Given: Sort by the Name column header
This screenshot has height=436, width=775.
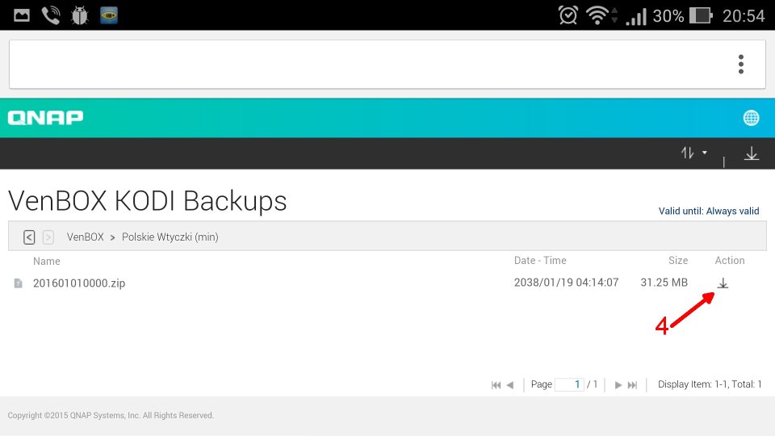Looking at the screenshot, I should (47, 261).
